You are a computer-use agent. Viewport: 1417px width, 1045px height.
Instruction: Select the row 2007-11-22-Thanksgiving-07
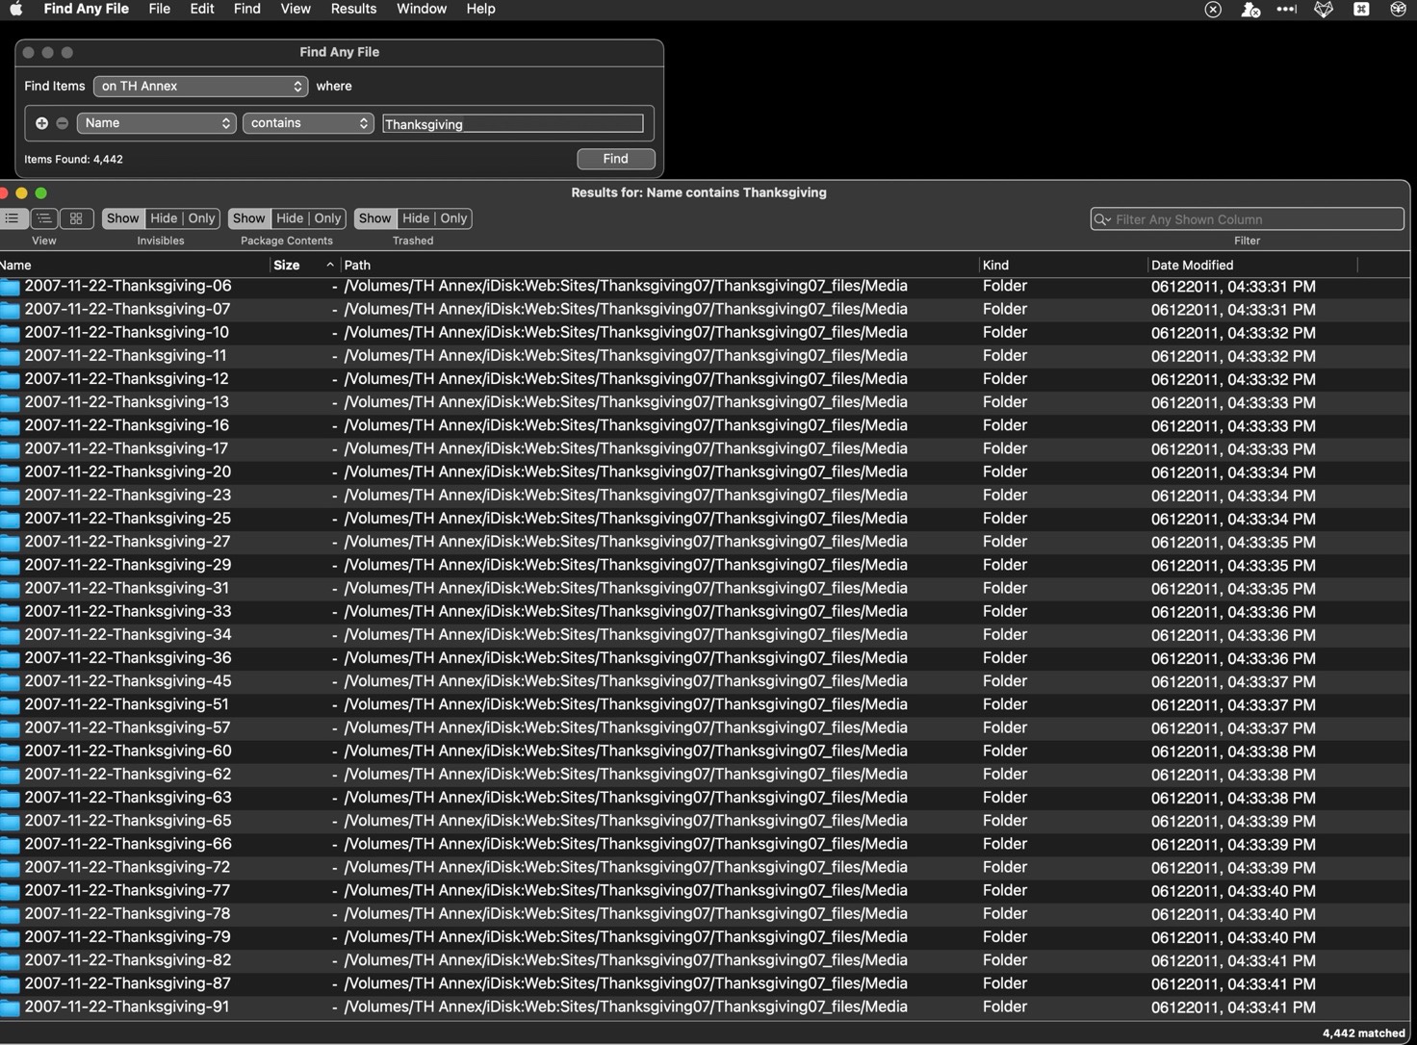[705, 310]
